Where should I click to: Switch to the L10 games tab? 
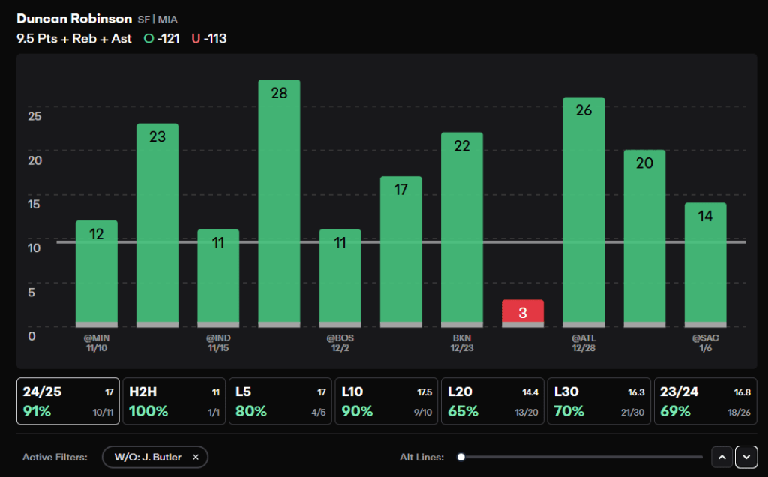click(386, 400)
